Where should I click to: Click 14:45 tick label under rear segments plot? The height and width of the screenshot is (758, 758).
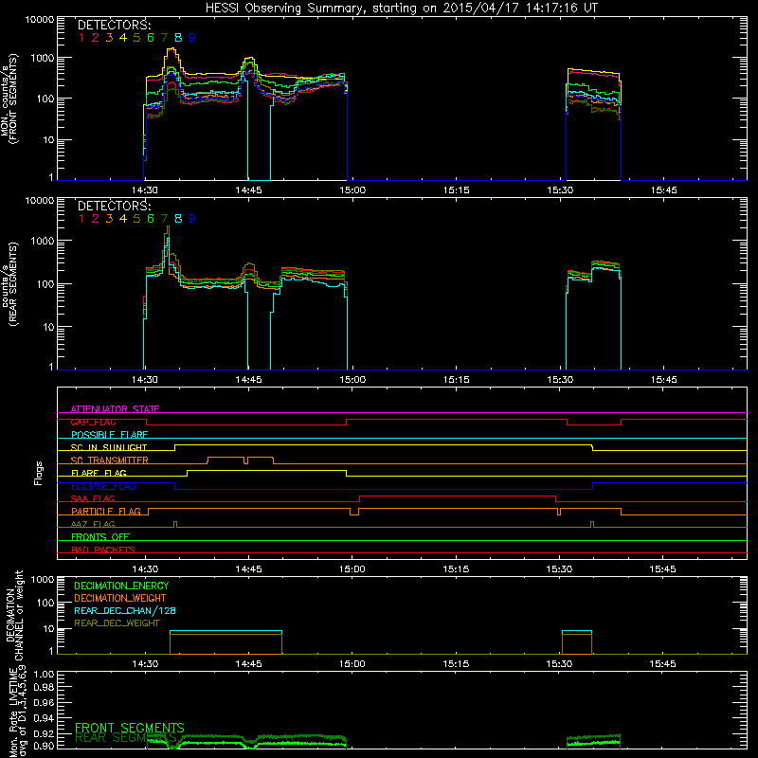248,380
